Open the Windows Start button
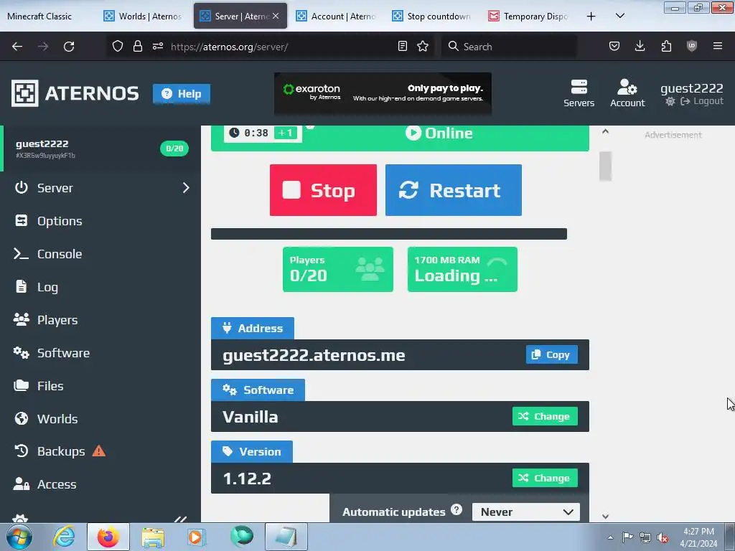Viewport: 735px width, 551px height. (19, 537)
